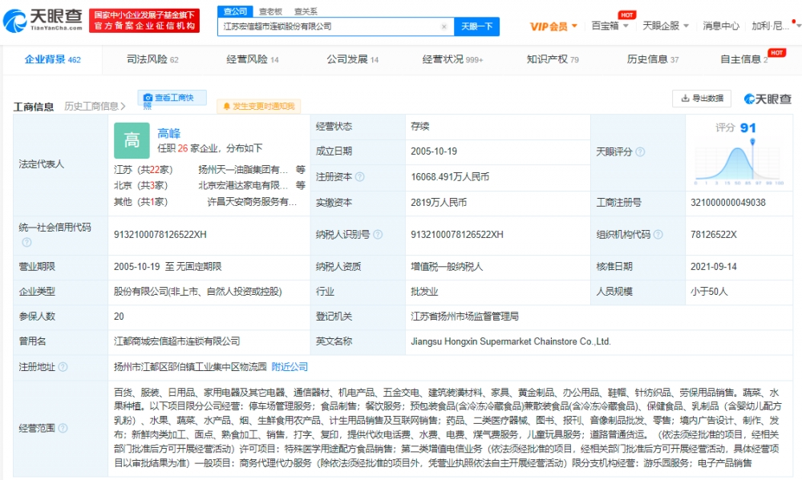Click the 扬州天一油脂集团有... company link

(243, 170)
